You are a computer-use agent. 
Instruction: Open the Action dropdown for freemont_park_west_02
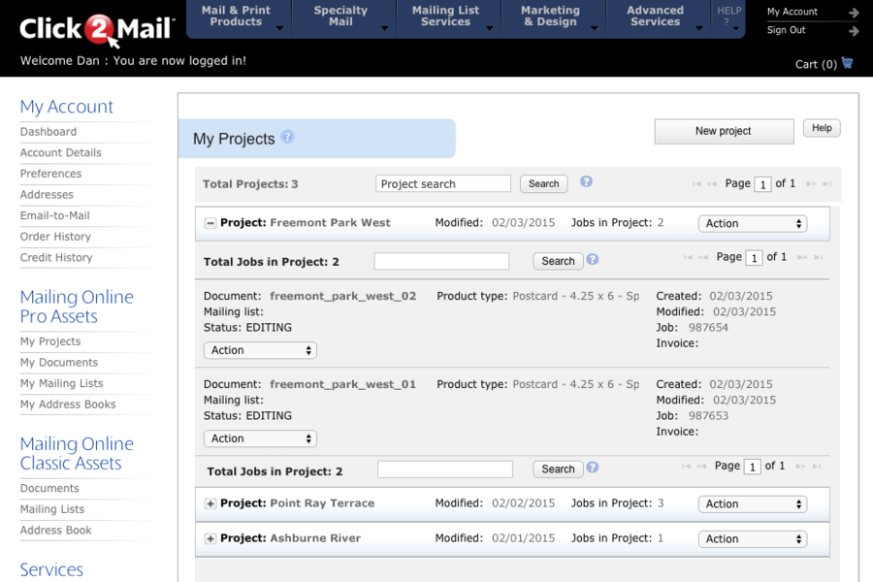[259, 350]
